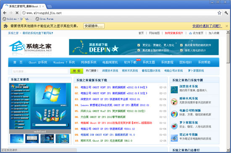Click the 加入收藏 link
Viewport: 231px width, 153px height.
point(214,33)
